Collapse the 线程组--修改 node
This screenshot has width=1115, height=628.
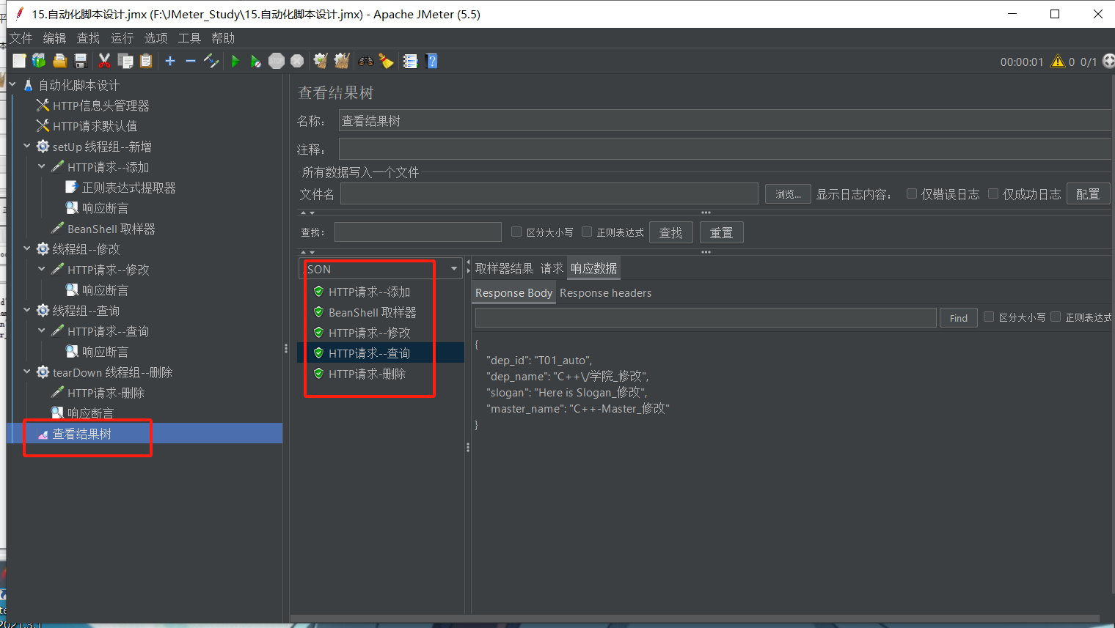tap(27, 249)
